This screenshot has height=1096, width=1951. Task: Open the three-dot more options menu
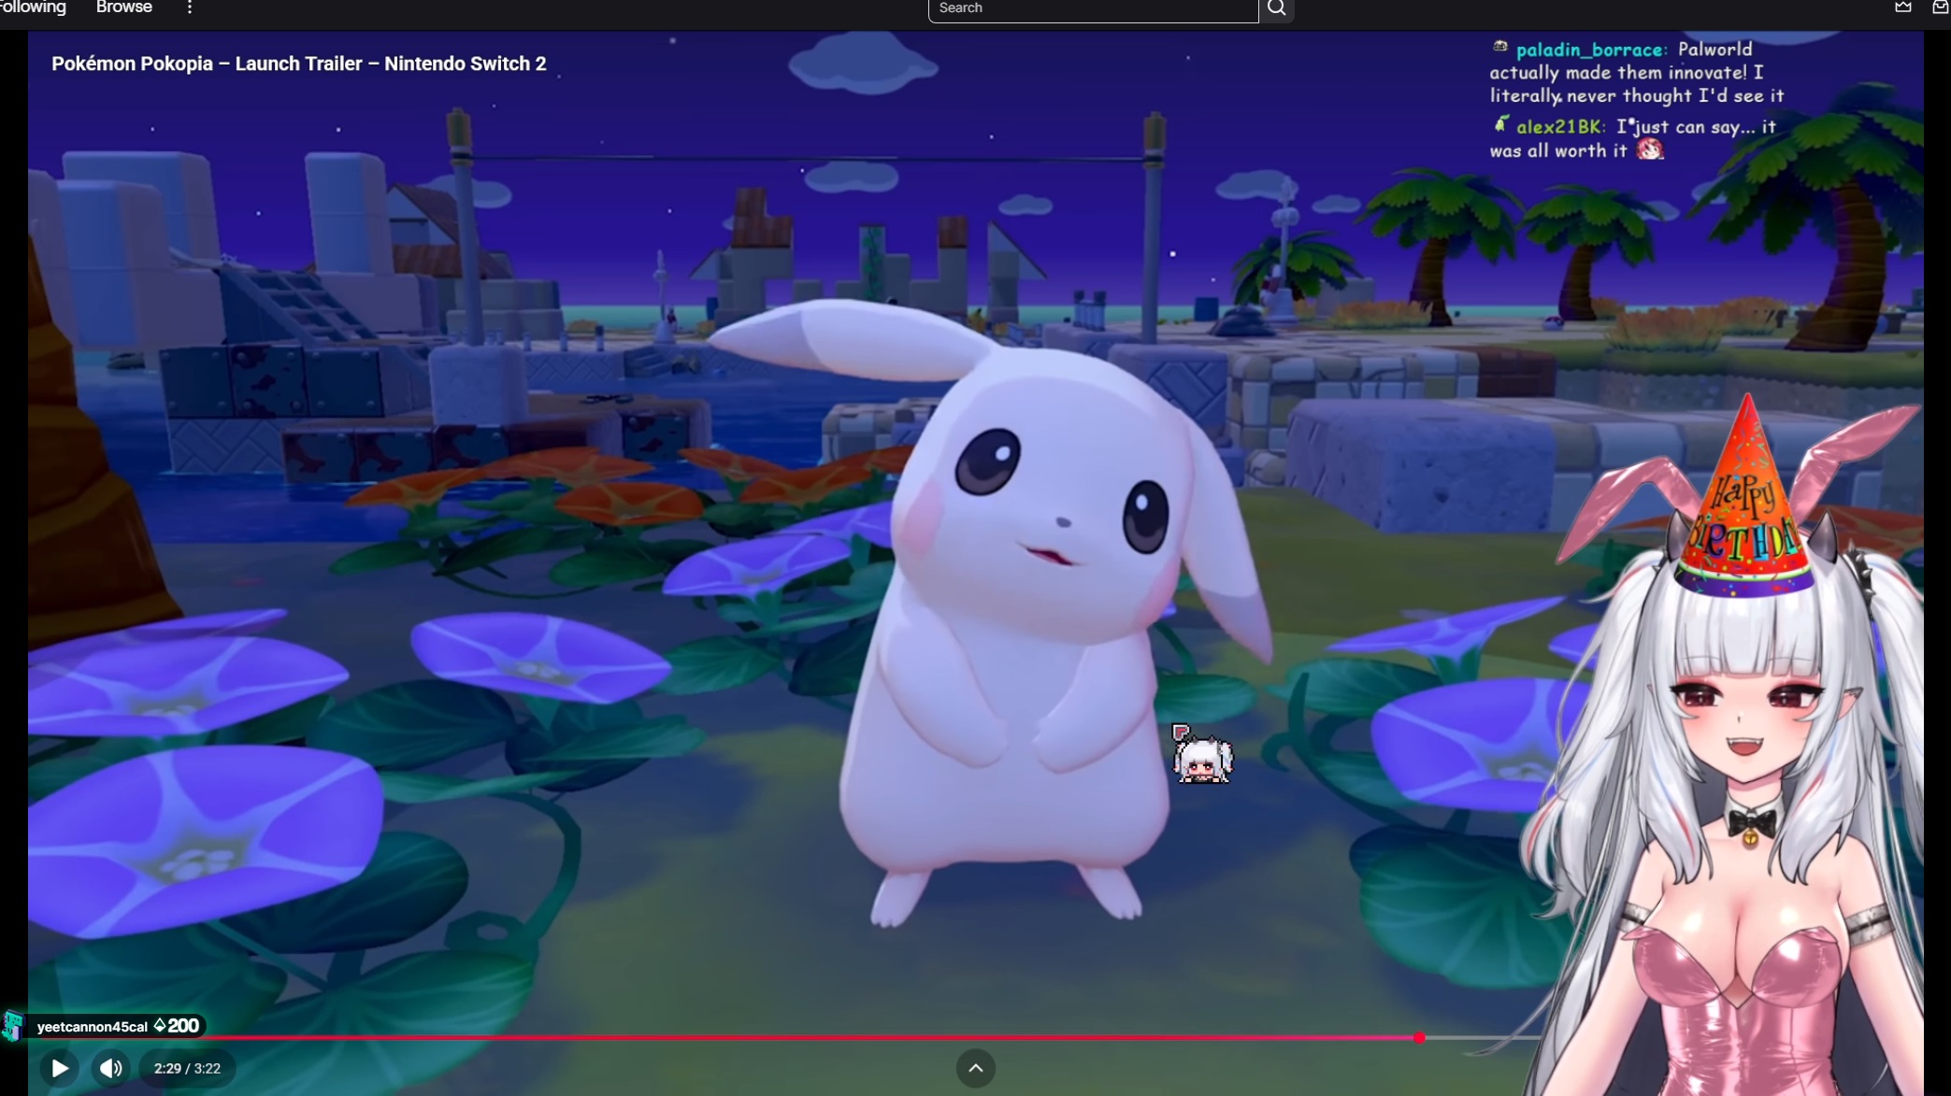[x=190, y=7]
